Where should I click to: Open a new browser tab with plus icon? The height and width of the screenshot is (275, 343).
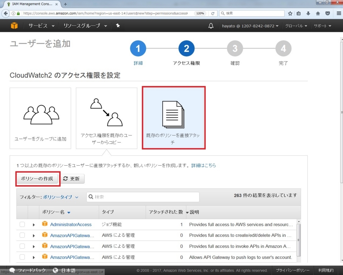coord(65,4)
